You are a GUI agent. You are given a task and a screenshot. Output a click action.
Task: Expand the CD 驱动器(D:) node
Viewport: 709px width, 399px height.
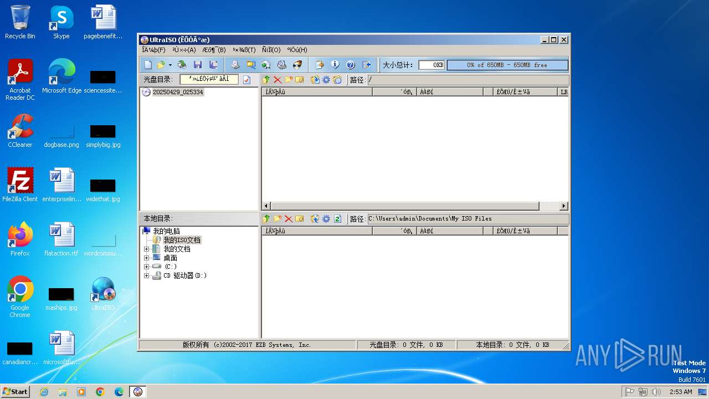(146, 275)
